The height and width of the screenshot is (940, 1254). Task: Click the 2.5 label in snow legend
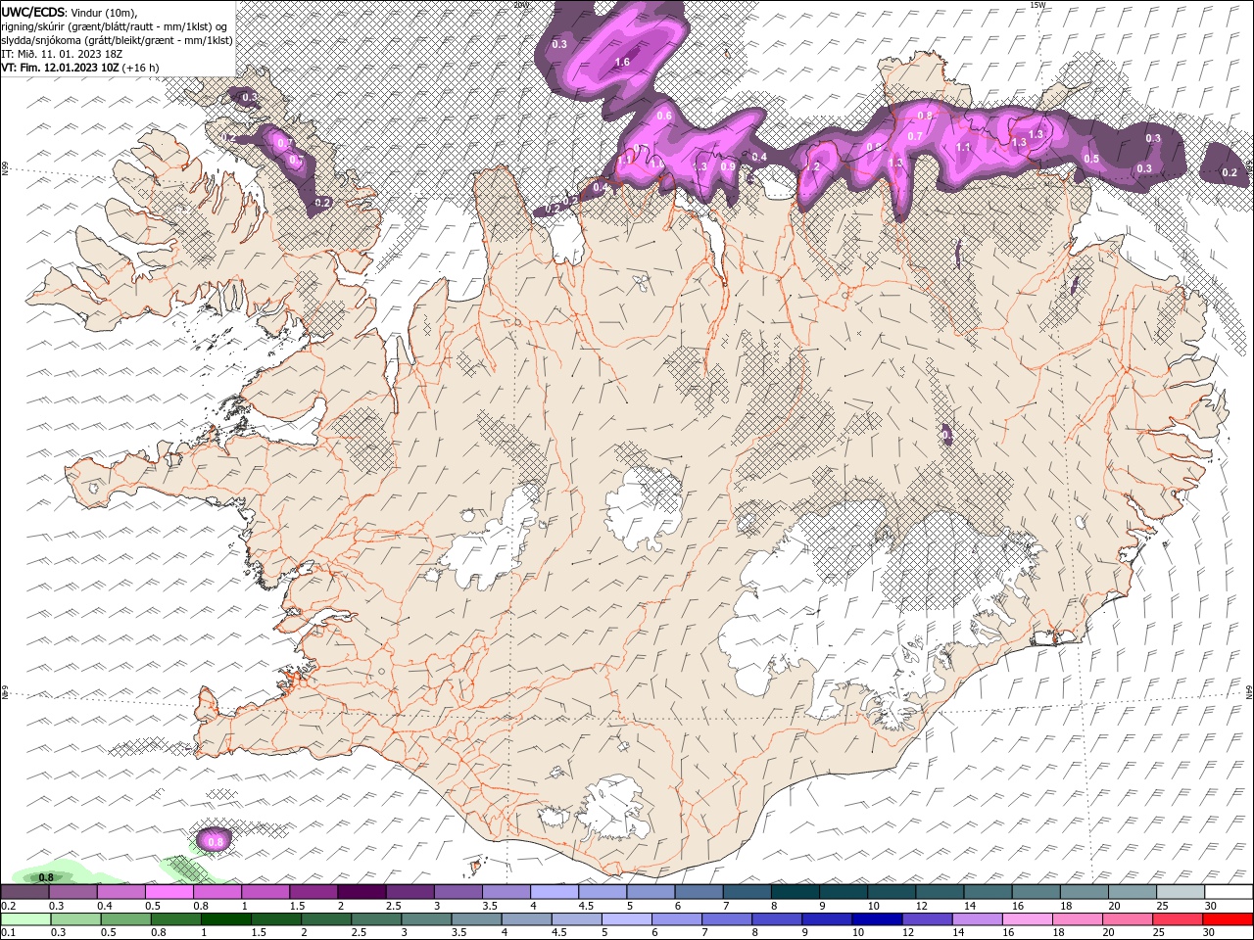tap(393, 906)
